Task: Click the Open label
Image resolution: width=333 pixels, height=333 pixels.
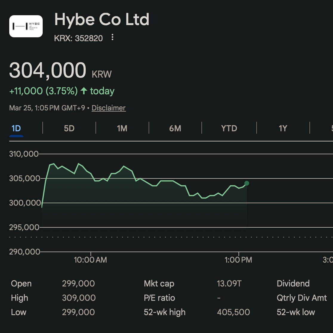Action: [x=21, y=283]
